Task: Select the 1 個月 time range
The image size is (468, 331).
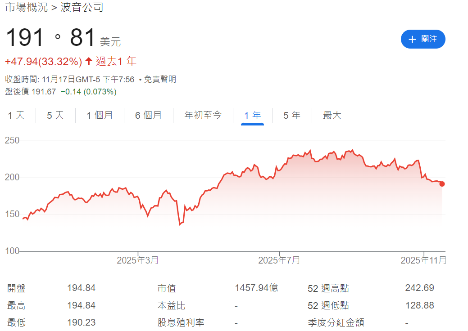Action: point(100,115)
